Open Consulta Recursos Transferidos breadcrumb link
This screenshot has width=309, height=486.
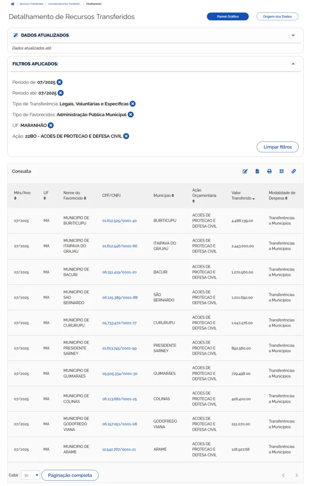click(64, 4)
